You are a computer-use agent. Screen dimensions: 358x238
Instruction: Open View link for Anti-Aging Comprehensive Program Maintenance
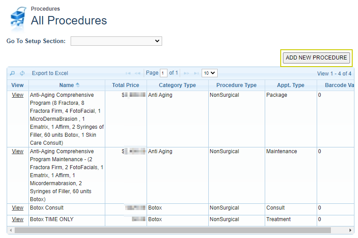pos(18,151)
